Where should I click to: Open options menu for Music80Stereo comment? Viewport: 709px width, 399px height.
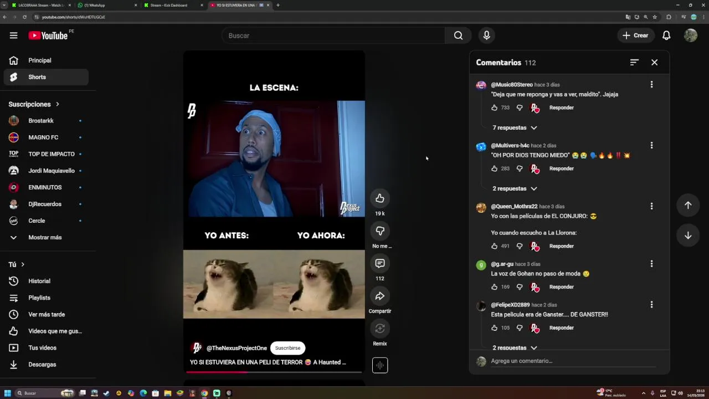click(x=651, y=85)
